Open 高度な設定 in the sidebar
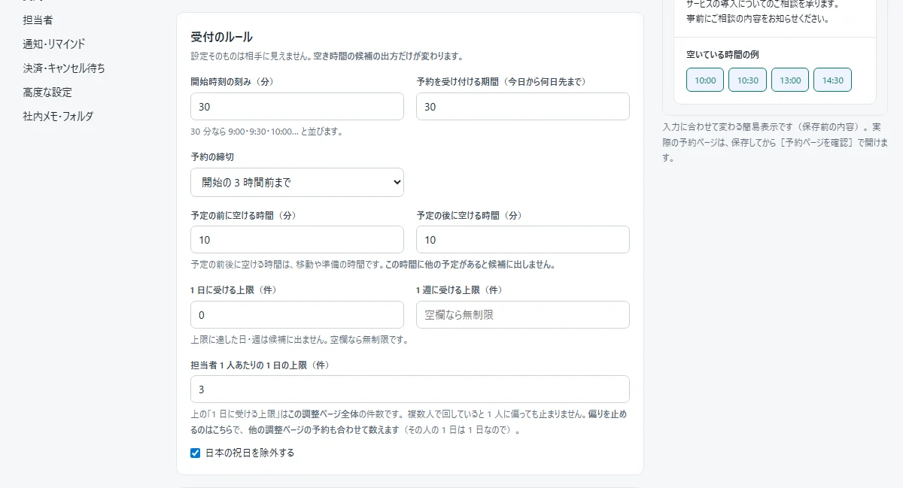The height and width of the screenshot is (488, 903). click(x=47, y=92)
